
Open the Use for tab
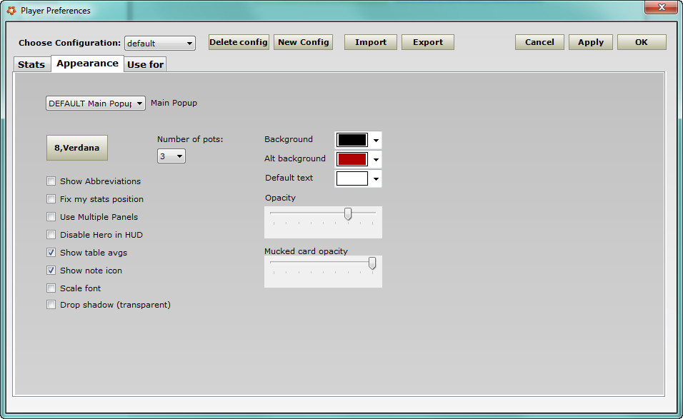point(145,64)
